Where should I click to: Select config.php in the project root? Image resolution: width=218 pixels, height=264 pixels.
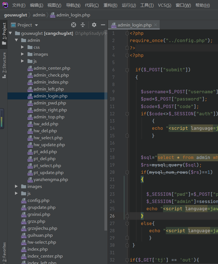[38, 201]
